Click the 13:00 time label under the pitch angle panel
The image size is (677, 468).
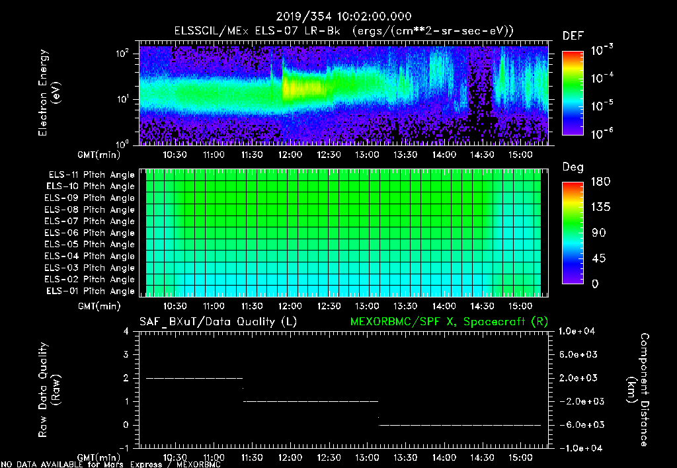coord(367,307)
